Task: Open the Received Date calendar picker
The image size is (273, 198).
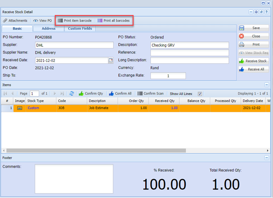Action: point(111,60)
